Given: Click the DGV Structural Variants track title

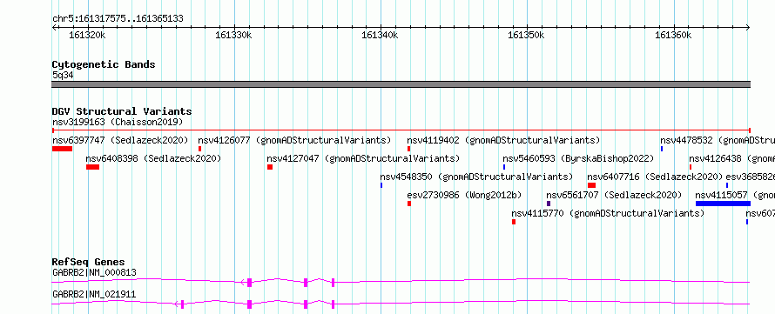Looking at the screenshot, I should tap(122, 111).
